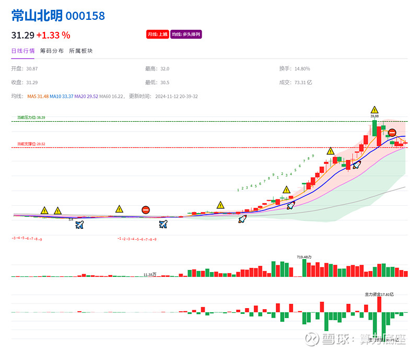Click the MA20 29.52 legend label
The image size is (418, 352).
pyautogui.click(x=86, y=97)
